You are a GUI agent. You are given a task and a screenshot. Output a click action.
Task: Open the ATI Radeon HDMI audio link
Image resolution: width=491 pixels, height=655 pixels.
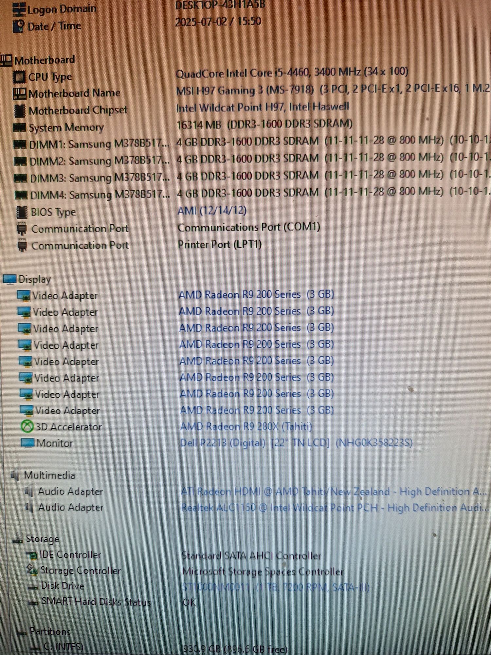pos(334,491)
